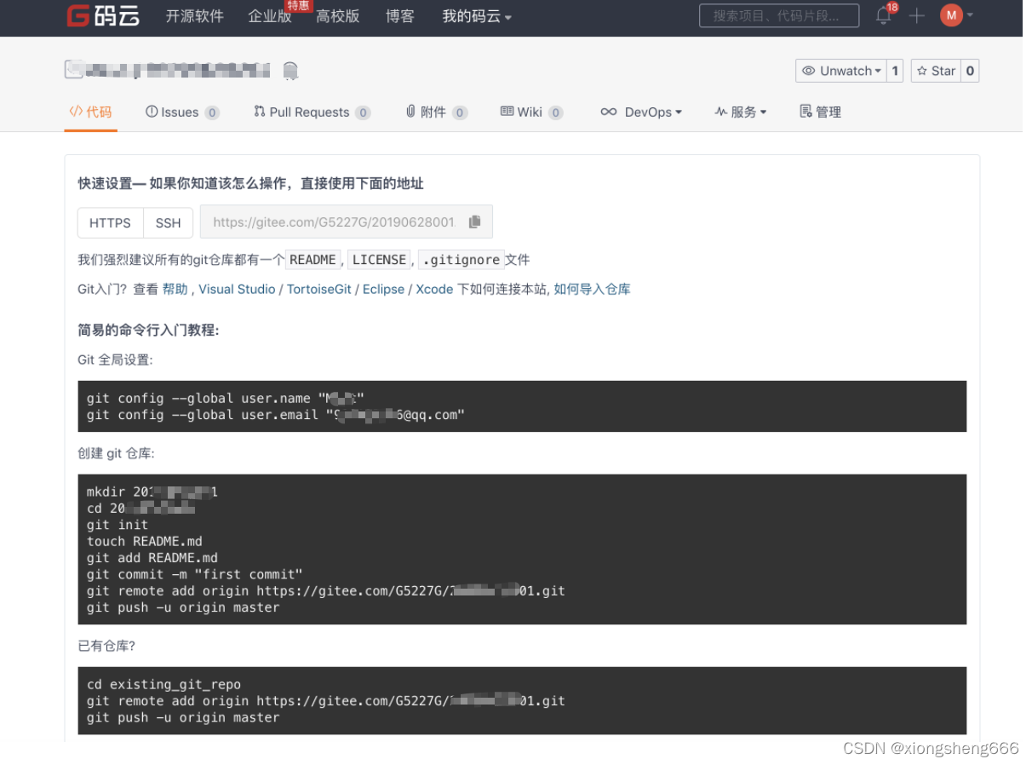Click the blurred repository name title
The height and width of the screenshot is (765, 1032).
[168, 70]
